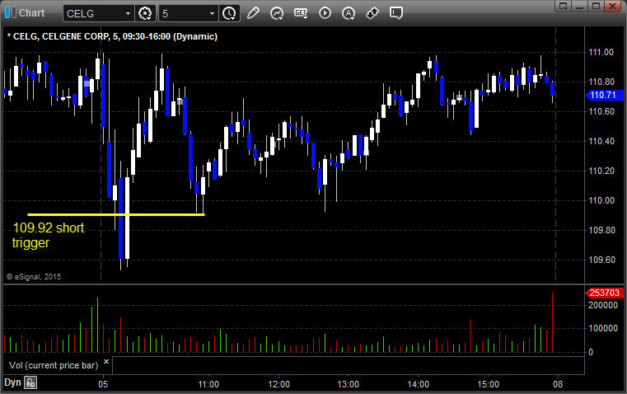627x394 pixels.
Task: Close the Chart window
Action: [612, 6]
